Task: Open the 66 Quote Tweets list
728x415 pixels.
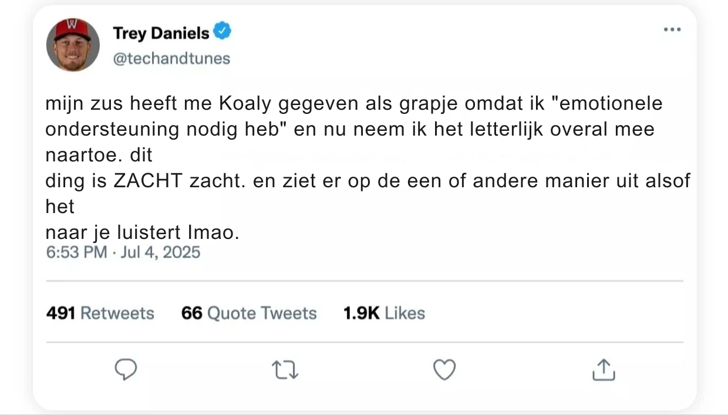Action: point(248,313)
